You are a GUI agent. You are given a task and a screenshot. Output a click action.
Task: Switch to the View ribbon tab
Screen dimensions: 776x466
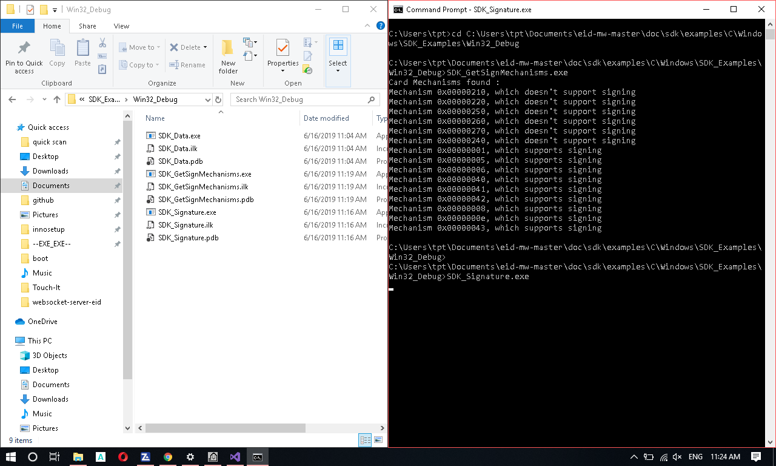(x=121, y=26)
